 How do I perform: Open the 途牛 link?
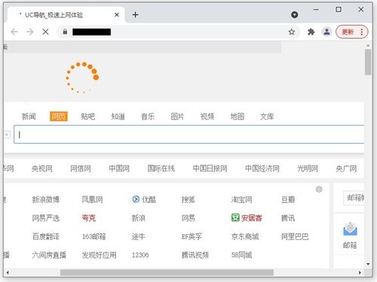(x=139, y=236)
